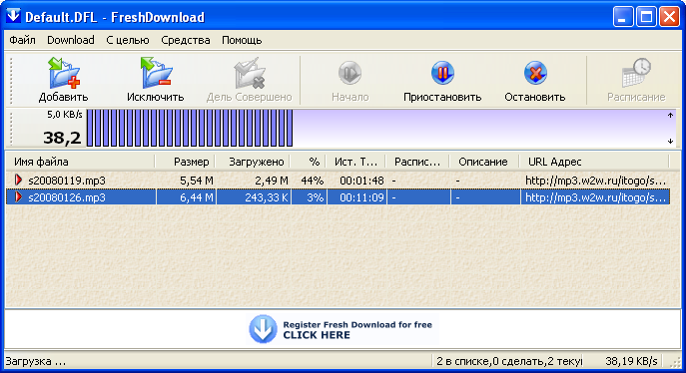This screenshot has height=373, width=686.
Task: Pause downloads with Приостановить icon
Action: 442,73
